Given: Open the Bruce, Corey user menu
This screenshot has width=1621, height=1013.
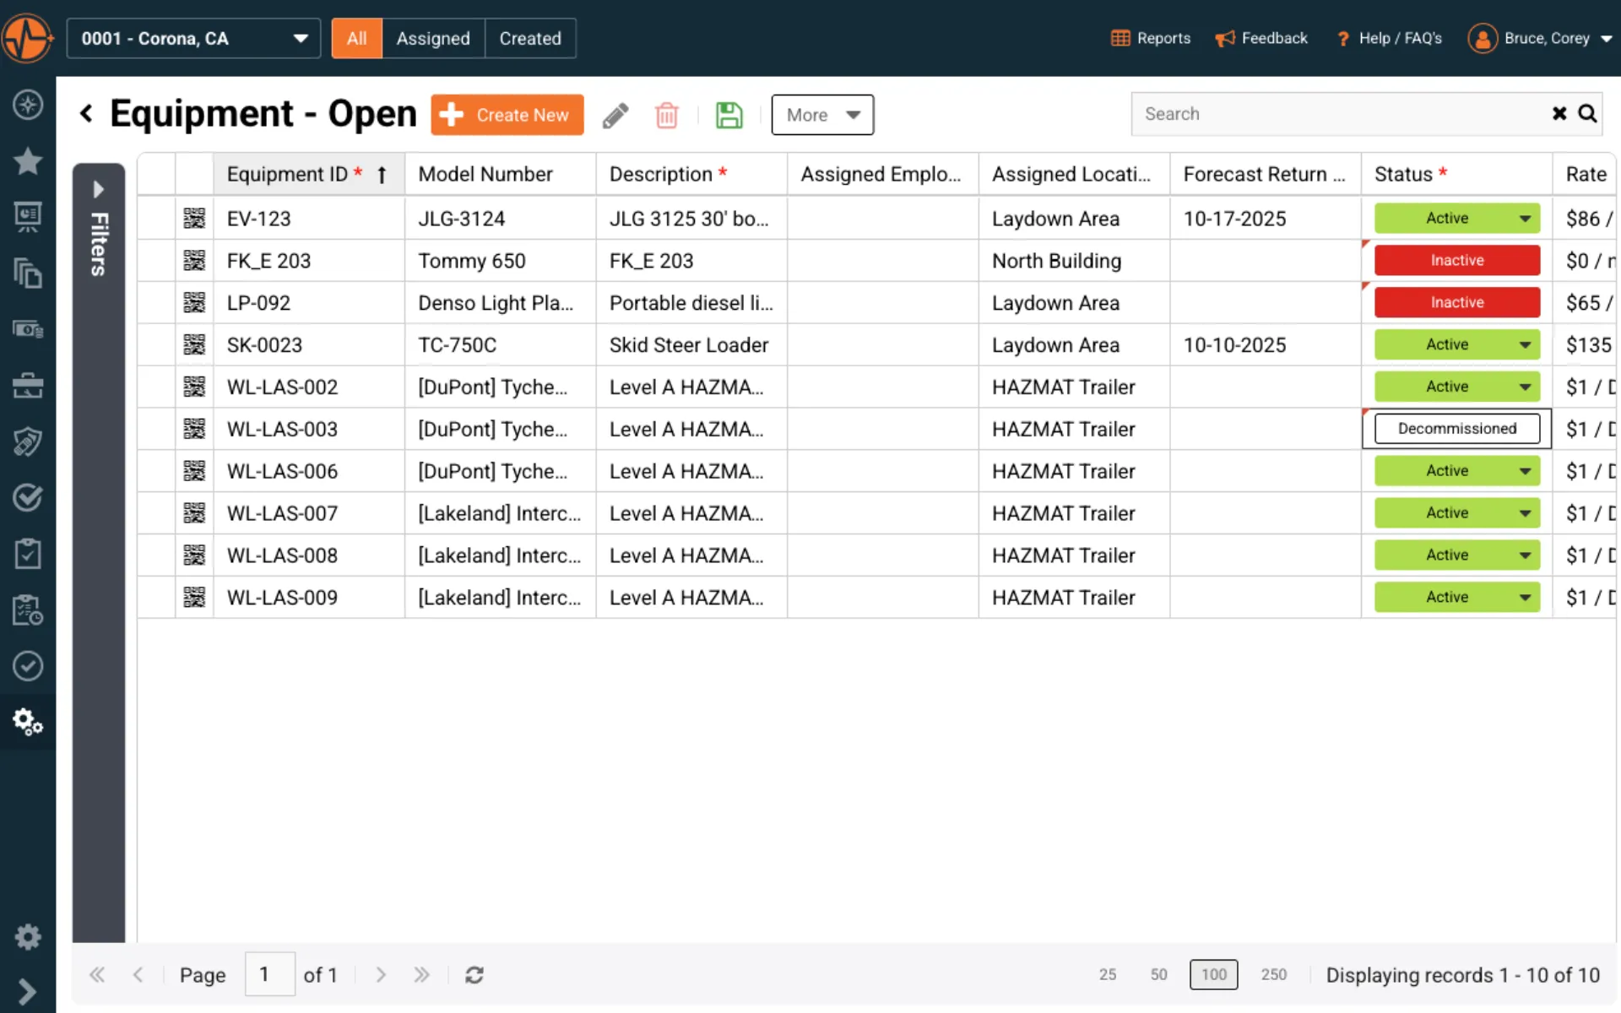Looking at the screenshot, I should pyautogui.click(x=1541, y=38).
